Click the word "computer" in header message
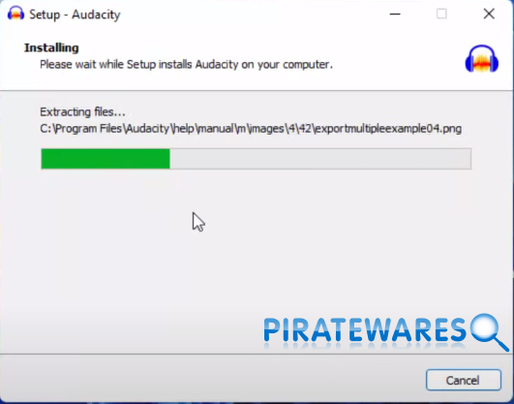 coord(306,65)
